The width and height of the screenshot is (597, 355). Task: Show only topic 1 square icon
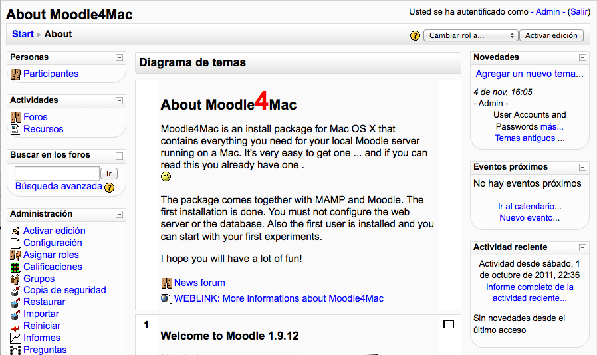pos(449,324)
